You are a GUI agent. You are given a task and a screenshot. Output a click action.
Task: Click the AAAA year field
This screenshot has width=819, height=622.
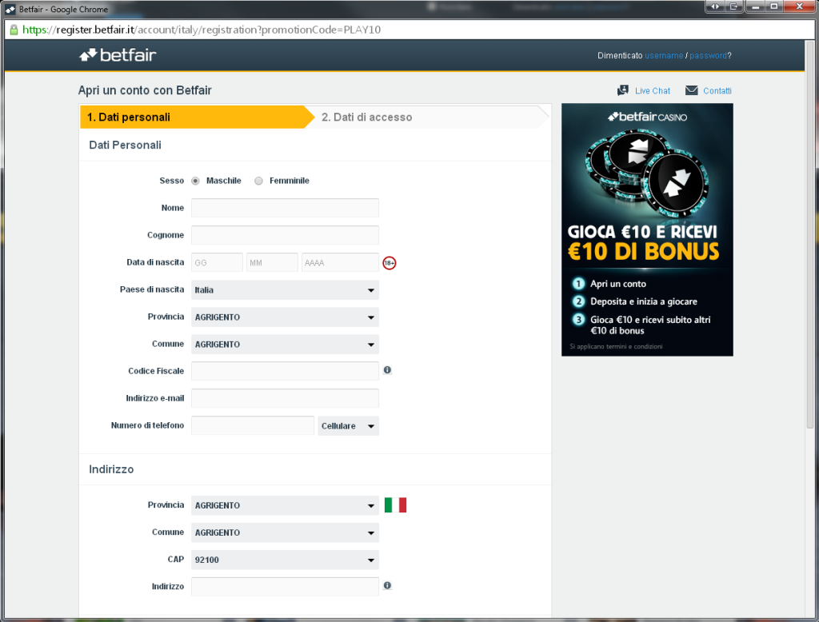tap(340, 262)
